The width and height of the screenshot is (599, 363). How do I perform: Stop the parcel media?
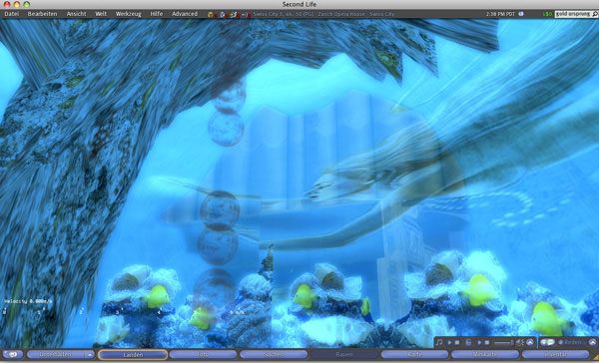click(x=487, y=343)
